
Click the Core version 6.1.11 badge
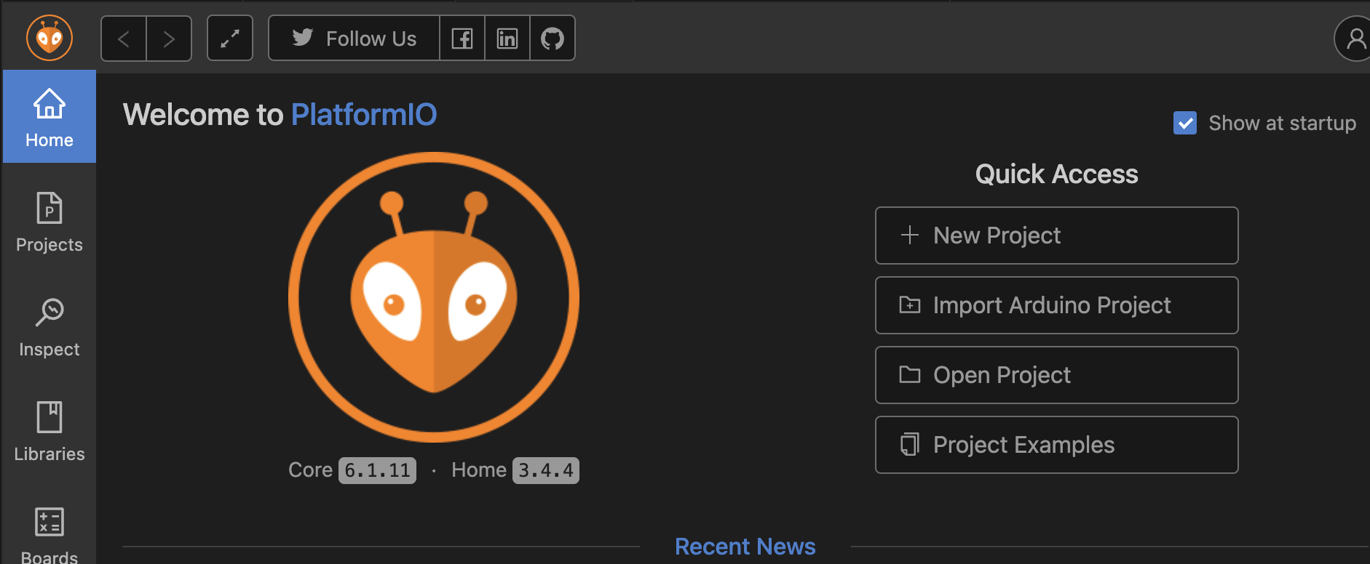[x=377, y=470]
